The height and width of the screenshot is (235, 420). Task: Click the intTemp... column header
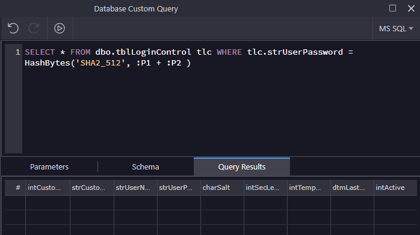pos(309,188)
